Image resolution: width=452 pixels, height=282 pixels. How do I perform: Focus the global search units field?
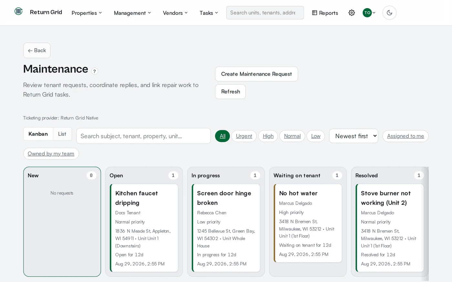pos(265,13)
